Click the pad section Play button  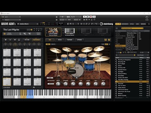(x=10, y=40)
